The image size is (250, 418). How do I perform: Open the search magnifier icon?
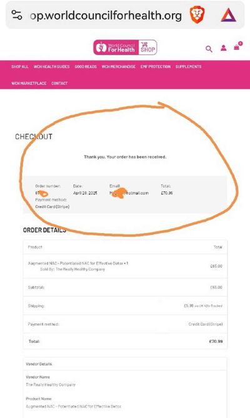pyautogui.click(x=209, y=49)
